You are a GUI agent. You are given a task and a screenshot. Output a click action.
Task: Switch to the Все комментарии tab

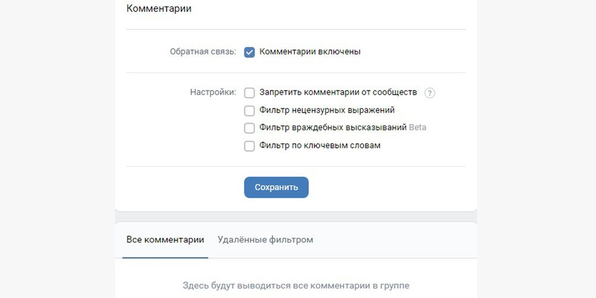165,240
